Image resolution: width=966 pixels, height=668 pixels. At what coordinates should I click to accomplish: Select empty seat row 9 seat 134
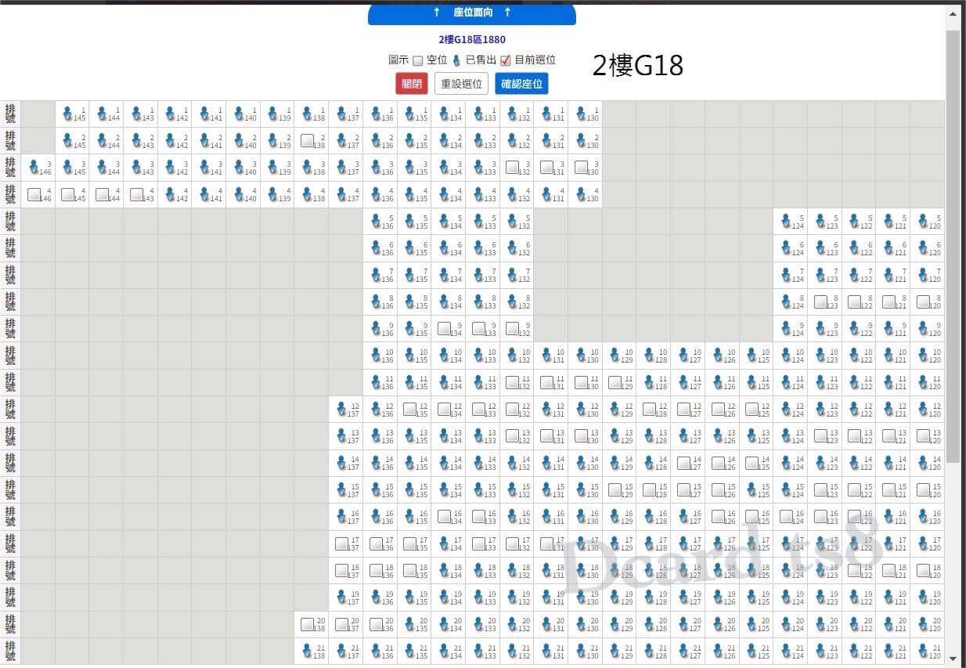point(445,328)
